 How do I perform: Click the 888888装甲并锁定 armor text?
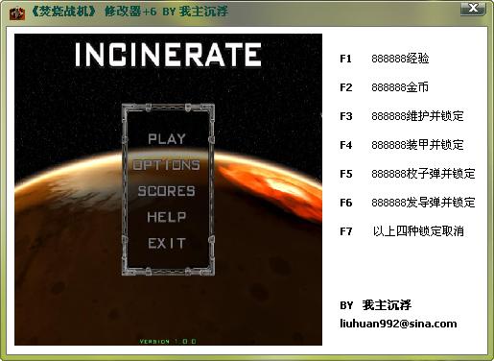tap(417, 145)
